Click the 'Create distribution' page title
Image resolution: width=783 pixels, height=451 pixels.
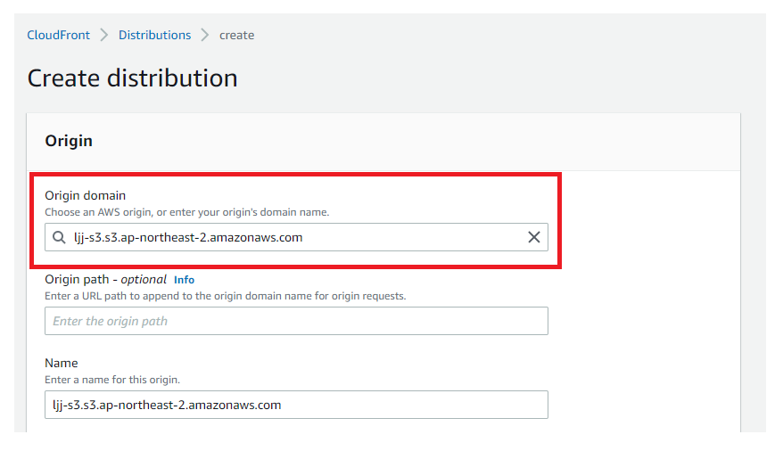[132, 78]
